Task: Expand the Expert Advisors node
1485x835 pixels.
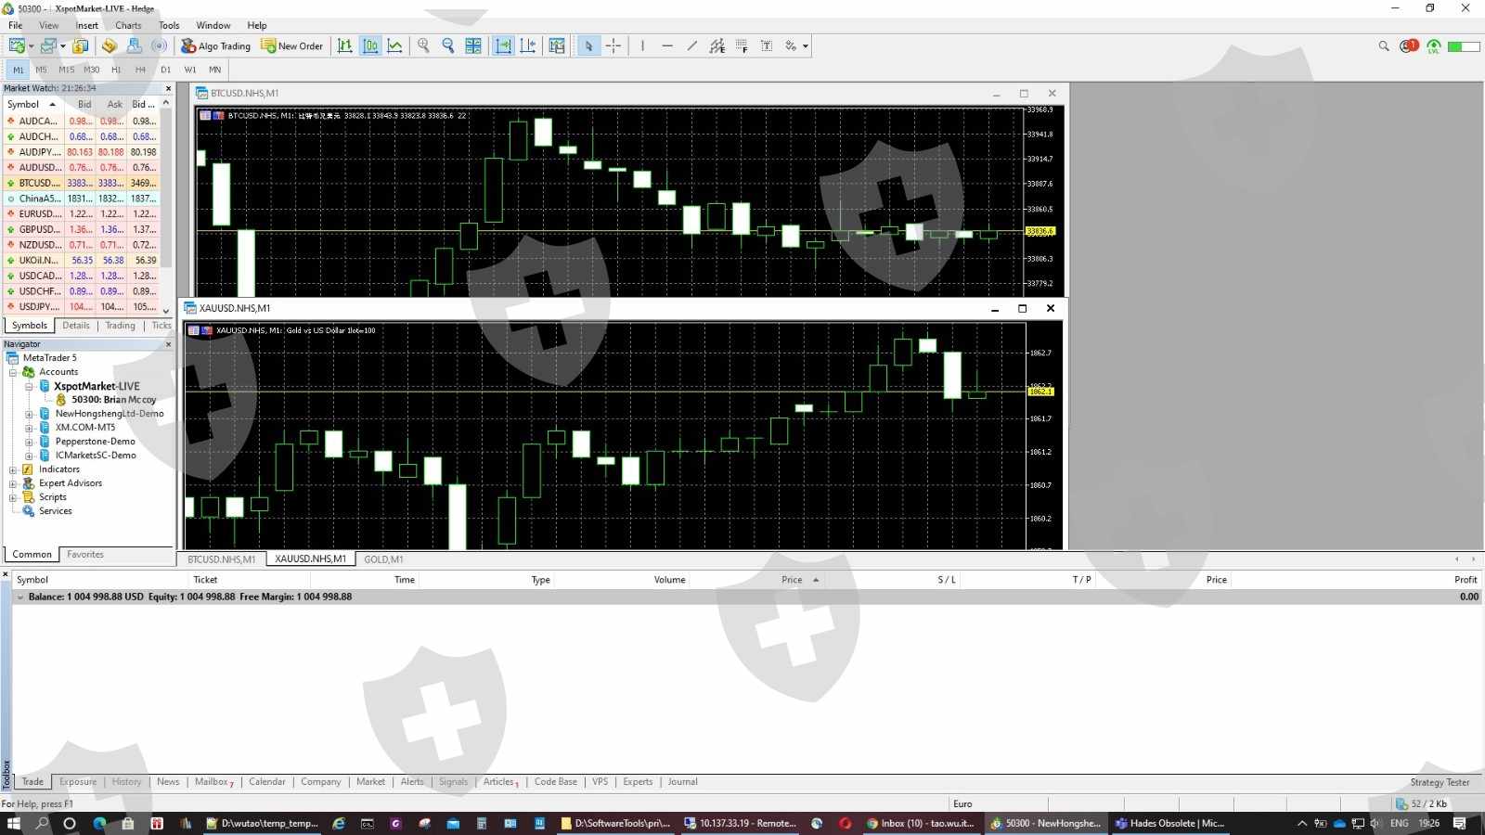Action: pos(13,483)
